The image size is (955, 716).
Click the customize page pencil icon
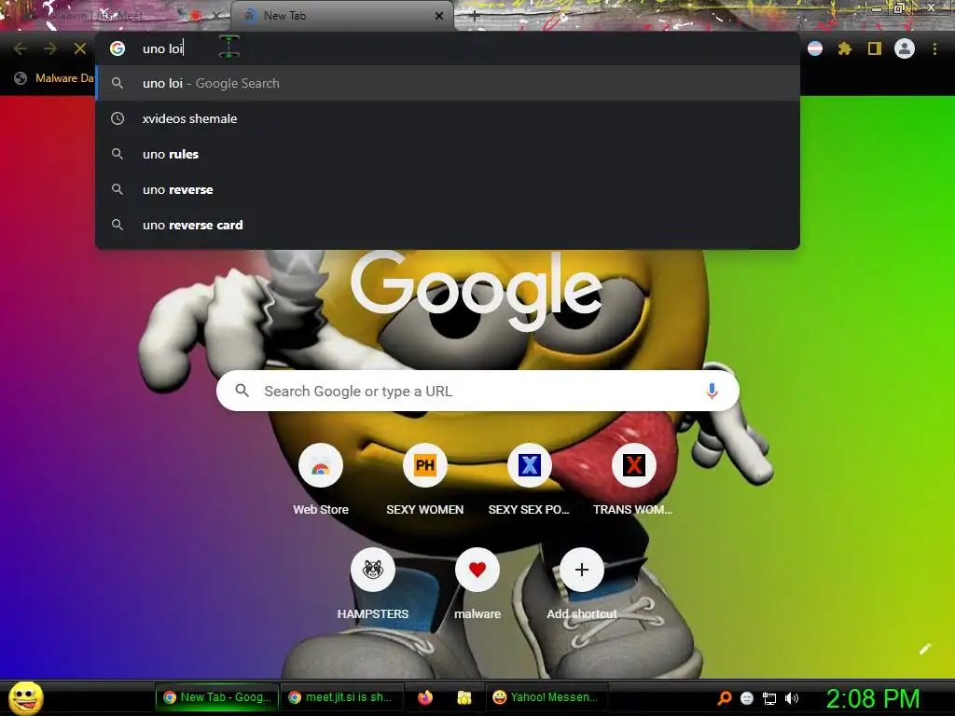924,649
